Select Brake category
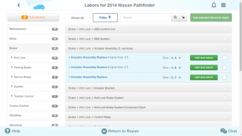The image size is (242, 136). tap(33, 48)
